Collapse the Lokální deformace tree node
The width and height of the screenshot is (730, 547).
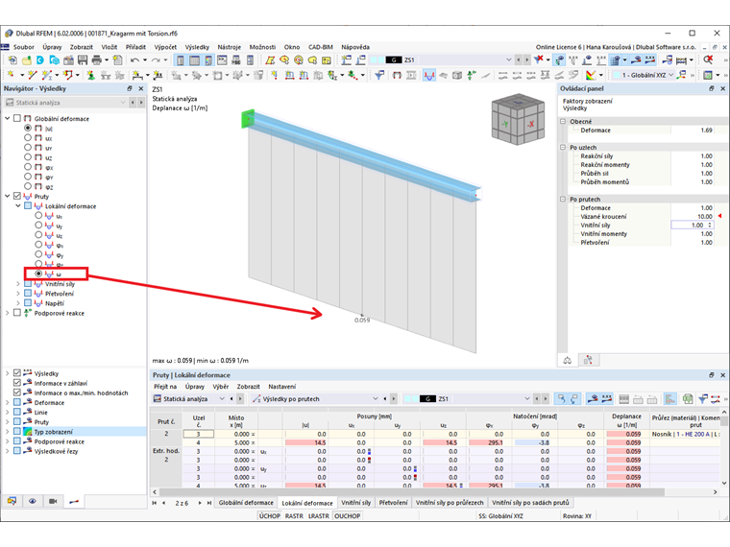click(18, 206)
